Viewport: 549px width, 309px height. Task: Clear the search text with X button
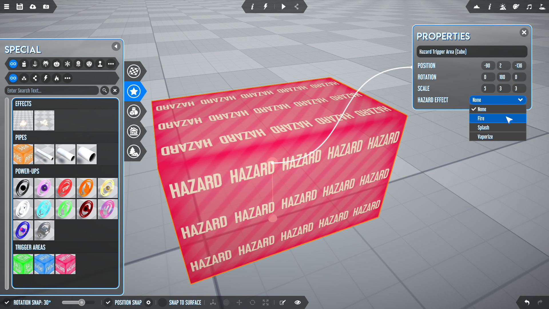click(115, 90)
